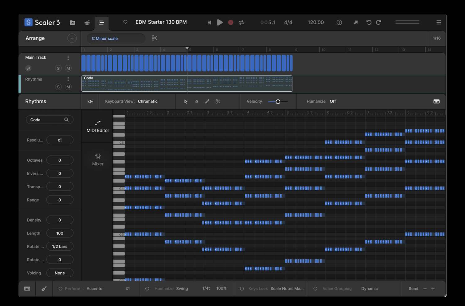The image size is (465, 306).
Task: Select the eraser tool in the editor toolbar
Action: 197,101
